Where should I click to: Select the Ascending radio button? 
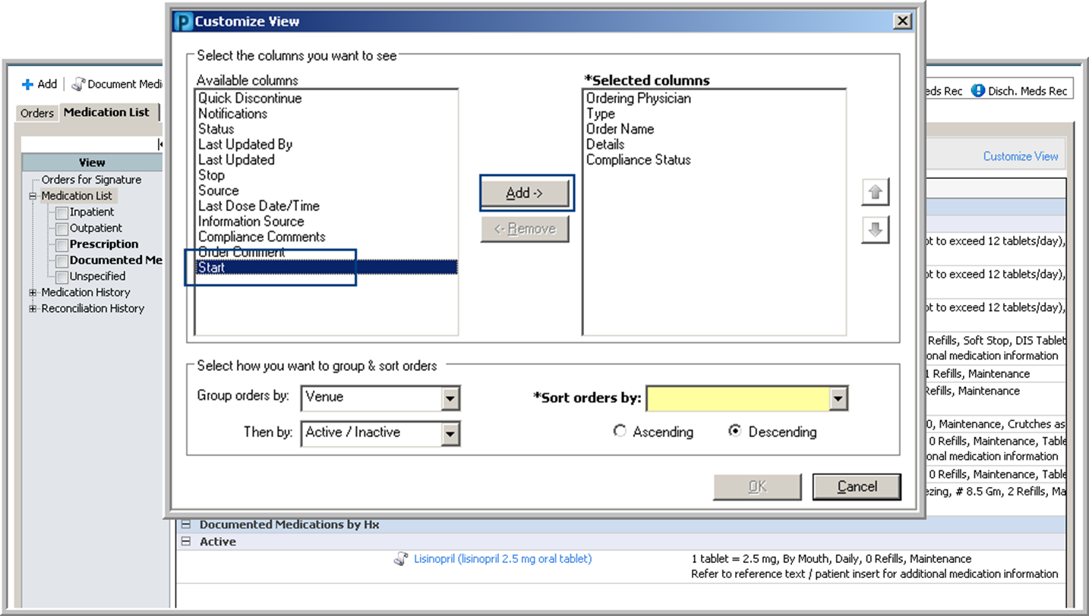click(620, 432)
